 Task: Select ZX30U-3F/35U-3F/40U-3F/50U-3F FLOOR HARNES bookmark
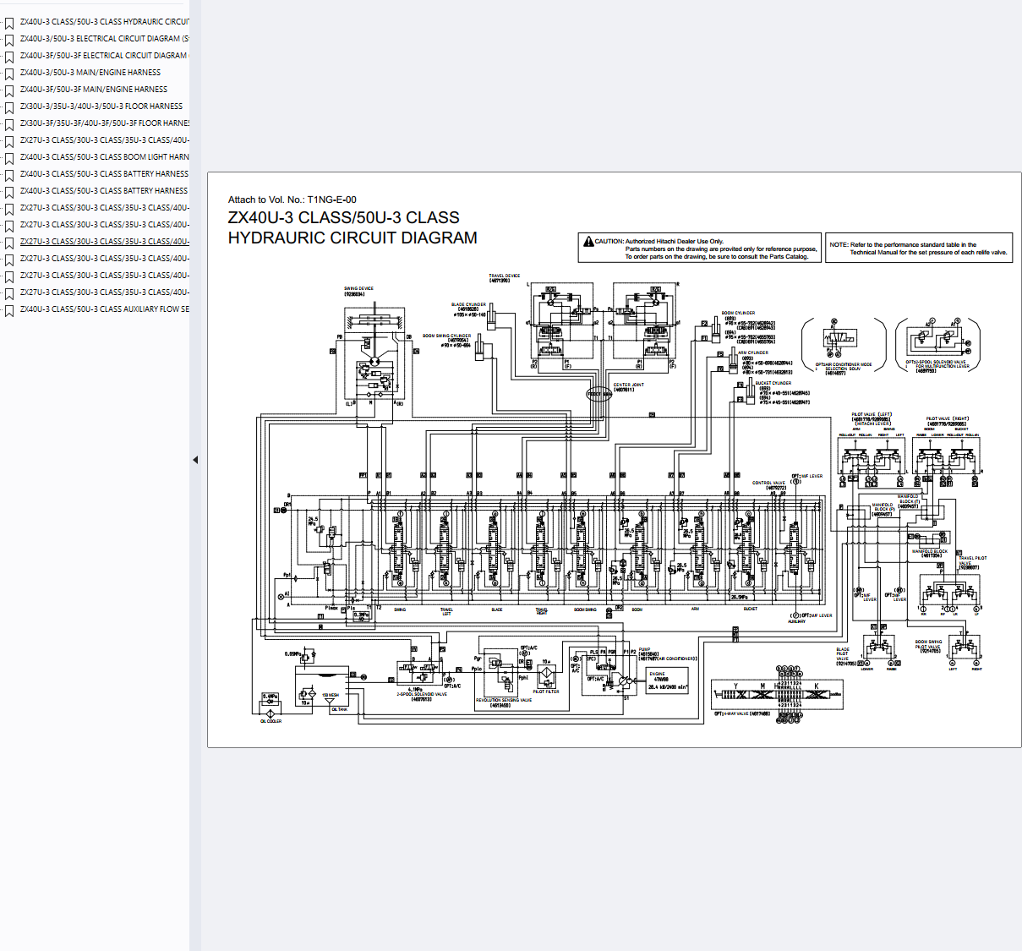click(x=104, y=123)
